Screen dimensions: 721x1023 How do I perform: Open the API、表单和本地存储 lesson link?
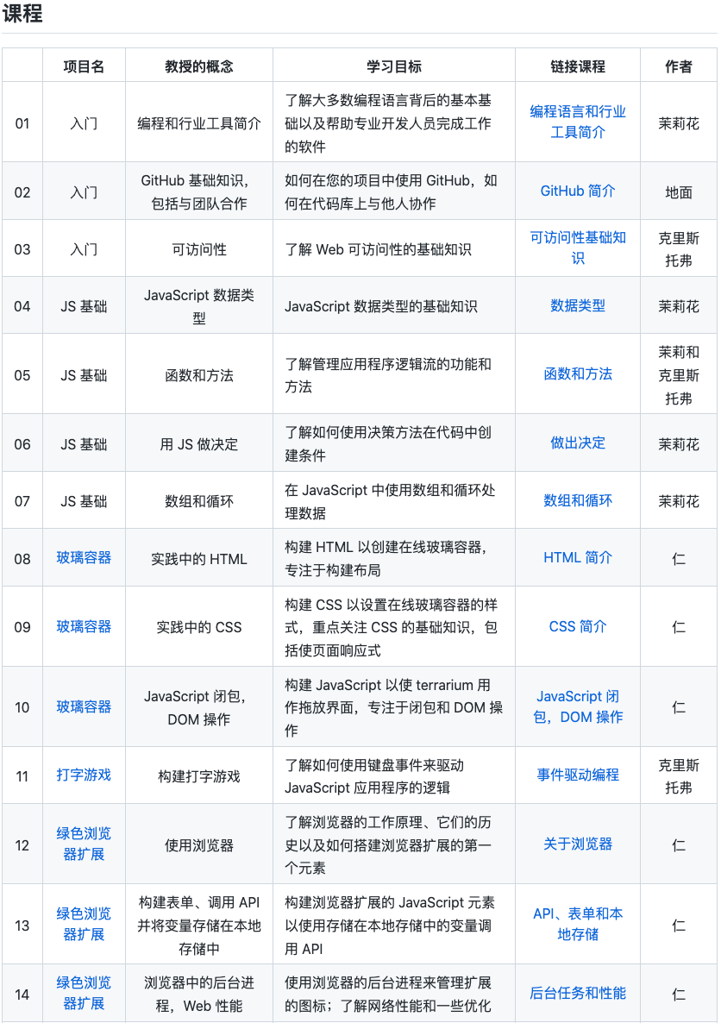click(x=578, y=924)
